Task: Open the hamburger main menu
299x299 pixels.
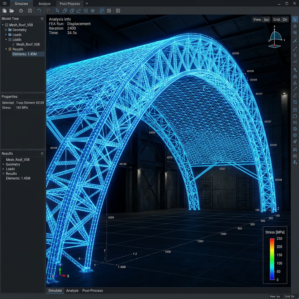Action: coord(5,4)
